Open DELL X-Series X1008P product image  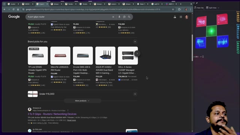[128, 55]
